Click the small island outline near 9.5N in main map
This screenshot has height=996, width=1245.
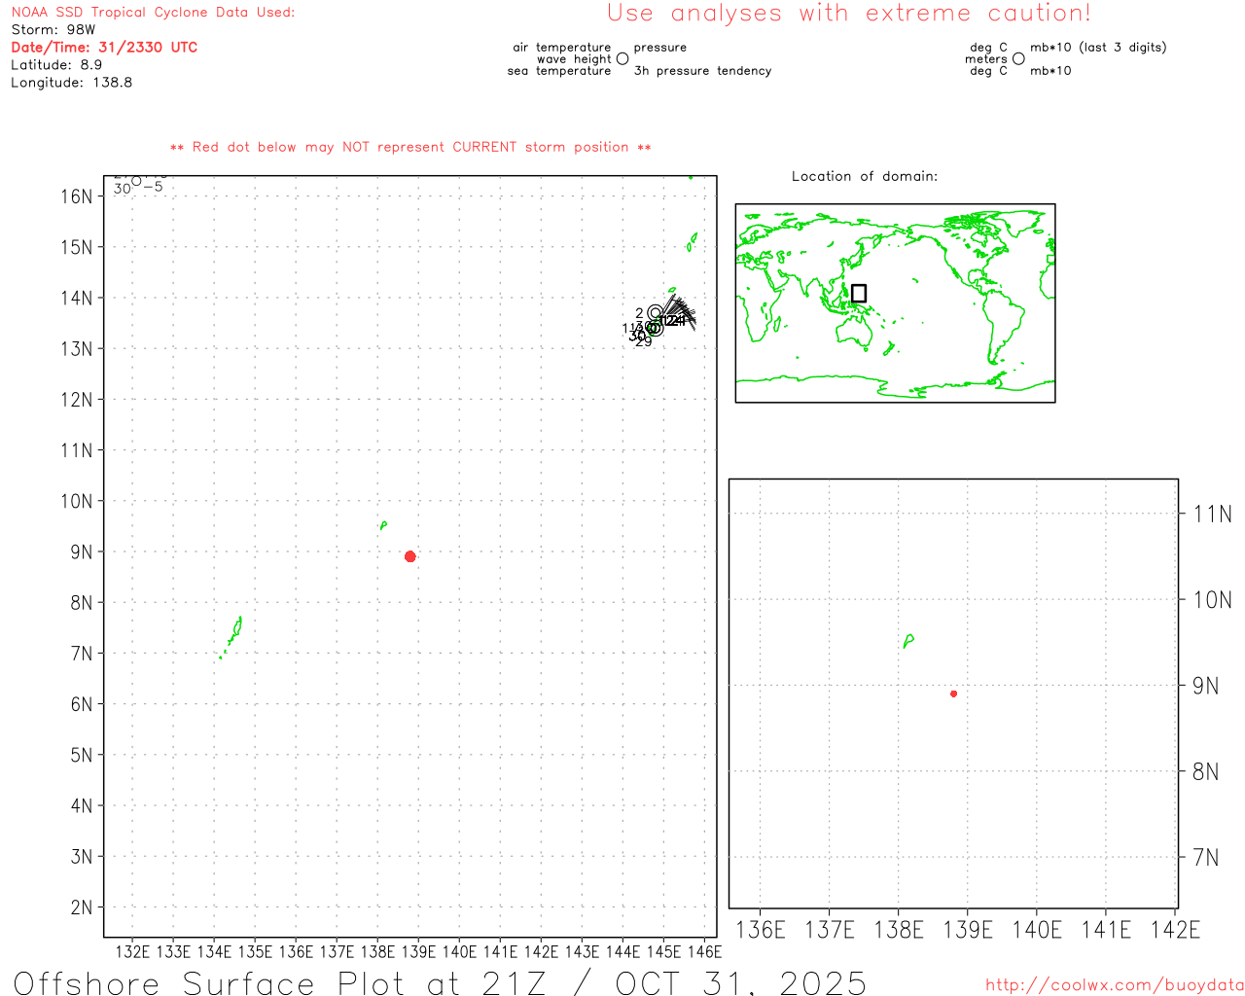383,525
